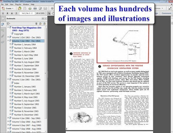Image resolution: width=173 pixels, height=133 pixels.
Task: Open the Attachments paperclip side panel
Action: pyautogui.click(x=3, y=37)
